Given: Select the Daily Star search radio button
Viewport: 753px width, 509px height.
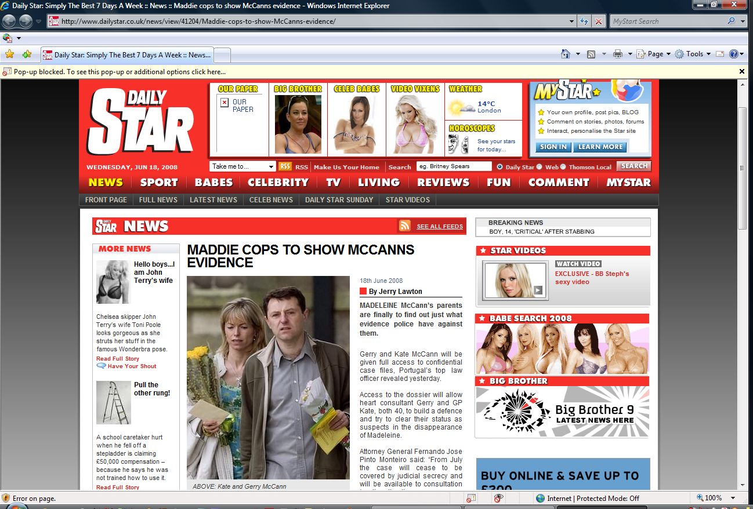Looking at the screenshot, I should (x=499, y=166).
